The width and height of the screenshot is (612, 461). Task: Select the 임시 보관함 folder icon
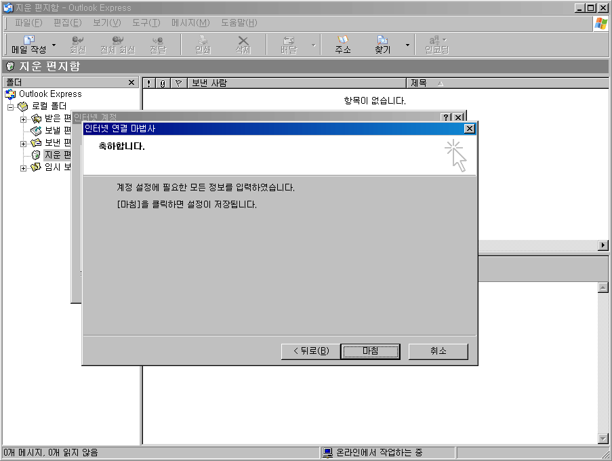[x=37, y=167]
